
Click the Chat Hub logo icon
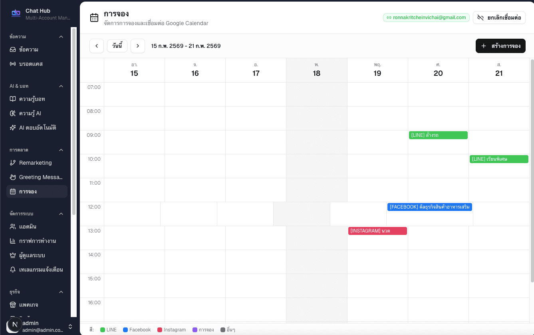tap(16, 13)
